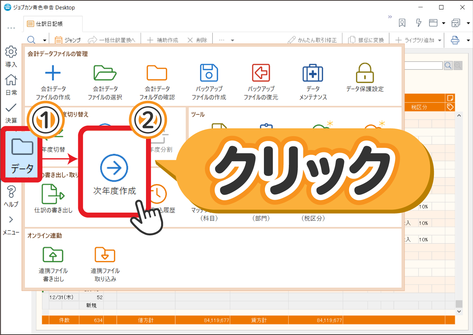Open 会計データフォルダの確認
This screenshot has width=473, height=335.
click(x=157, y=82)
